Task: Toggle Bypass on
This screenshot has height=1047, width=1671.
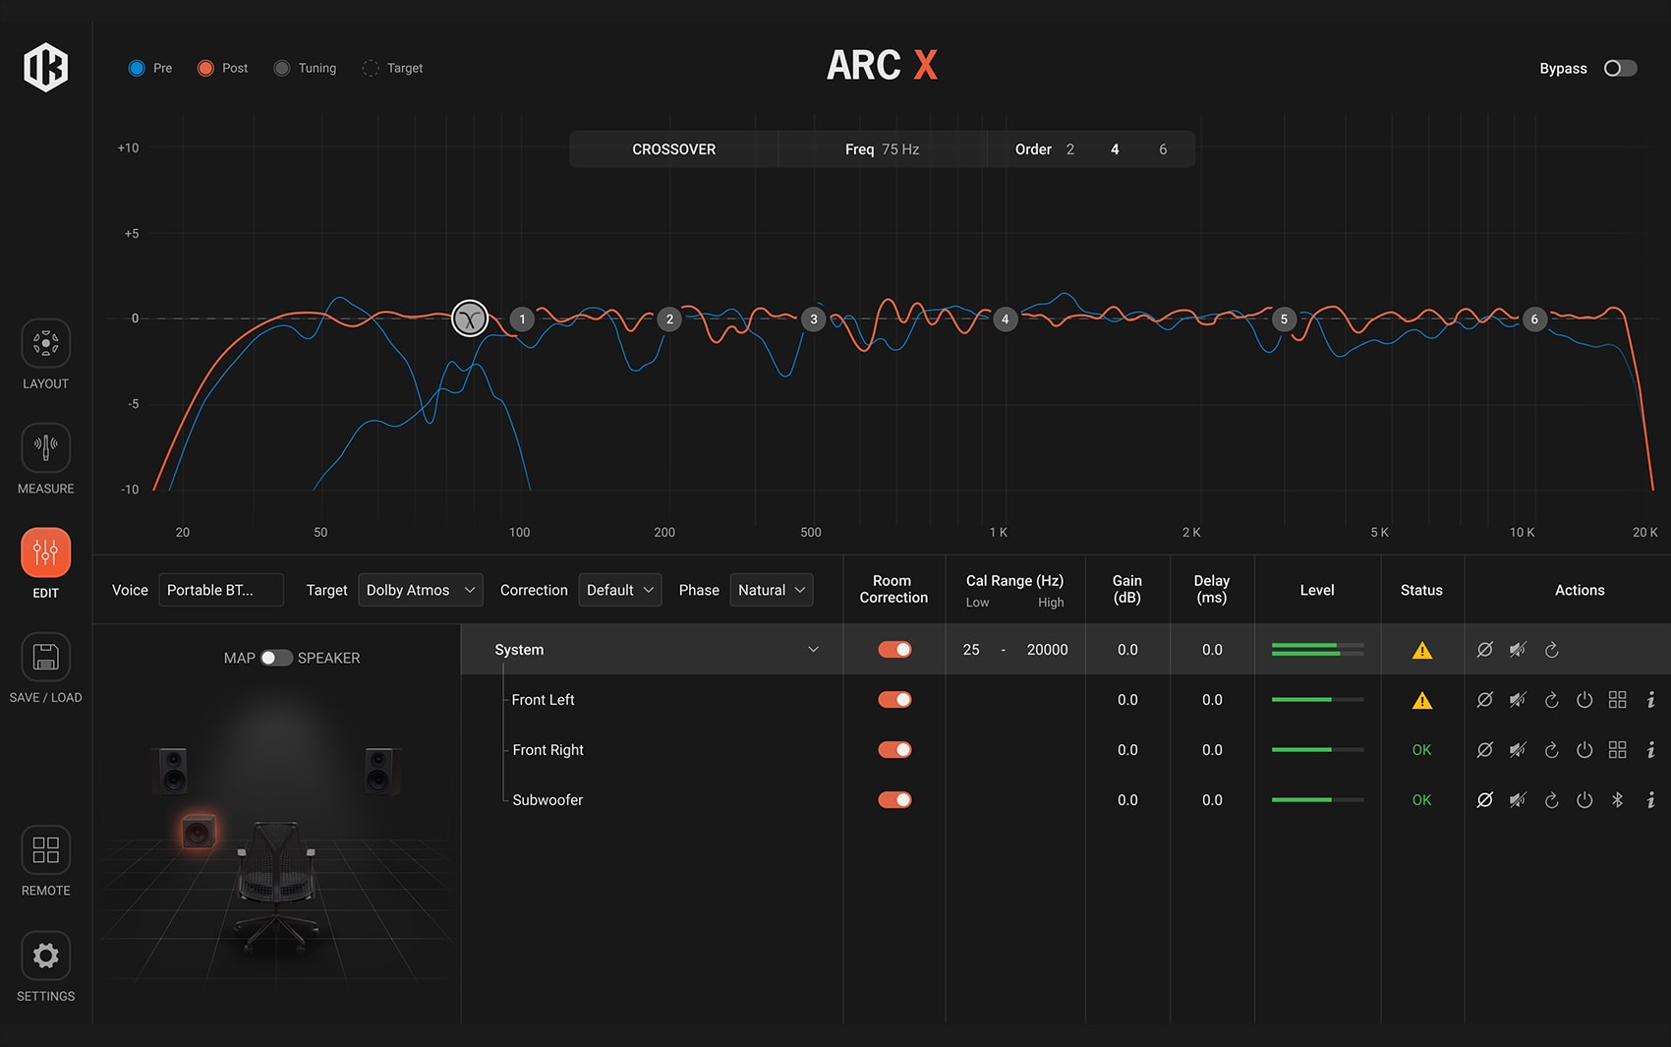Action: 1619,68
